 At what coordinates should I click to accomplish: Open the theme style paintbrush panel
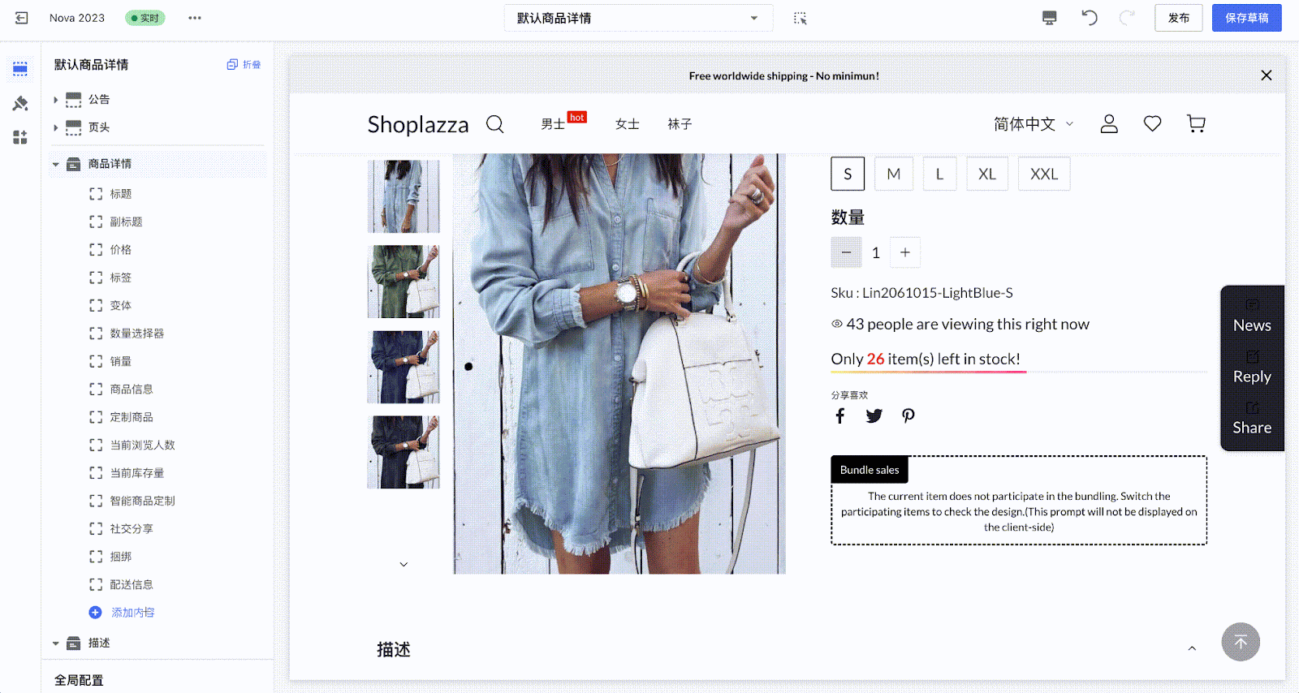click(20, 103)
